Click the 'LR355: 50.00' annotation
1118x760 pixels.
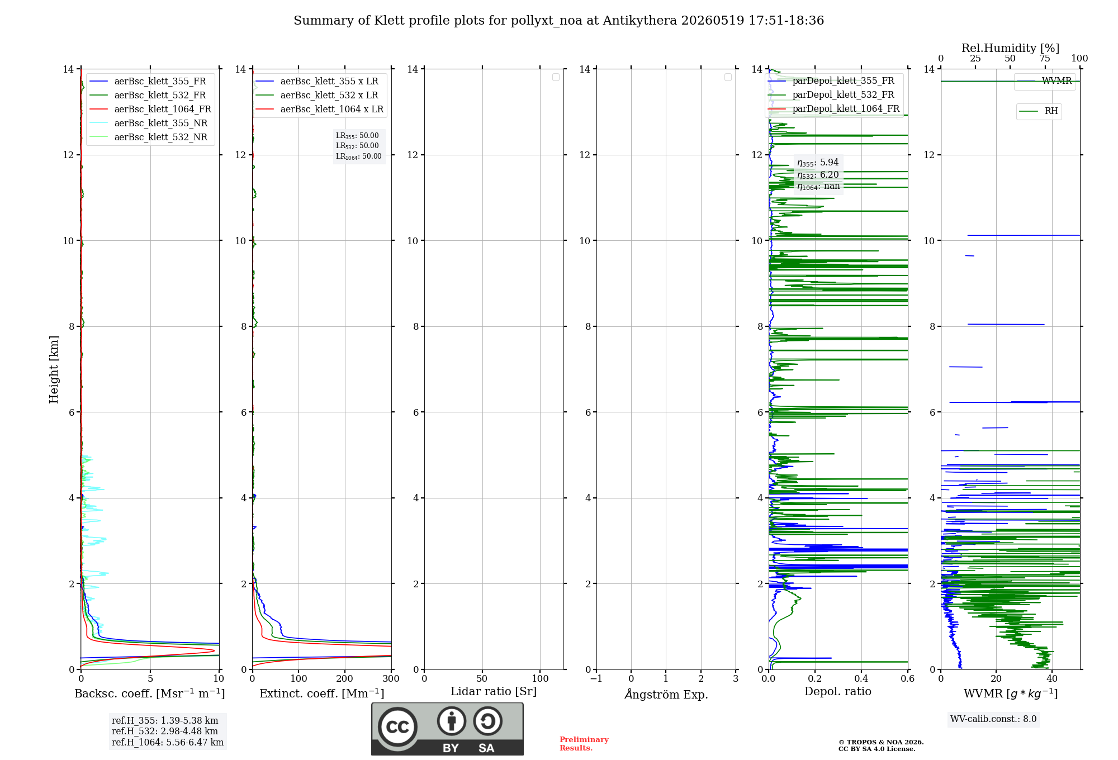point(357,136)
